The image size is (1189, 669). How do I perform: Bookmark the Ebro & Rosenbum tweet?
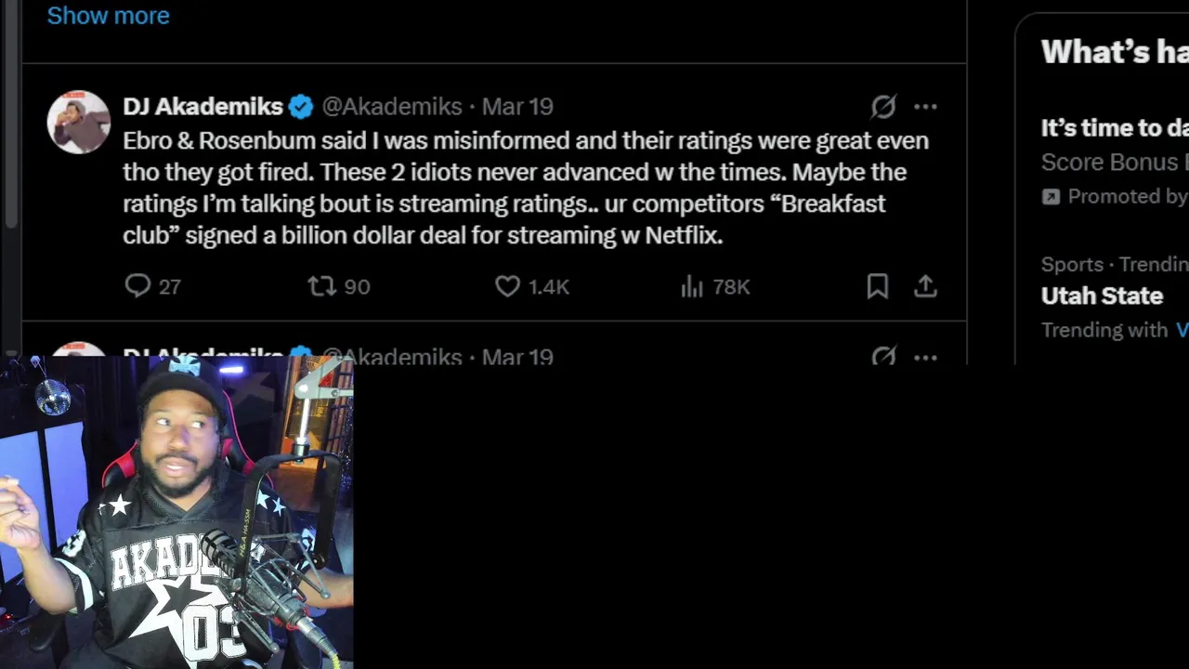tap(877, 286)
